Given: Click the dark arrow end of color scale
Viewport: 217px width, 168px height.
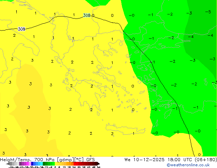Looking at the screenshot, I should pyautogui.click(x=99, y=164).
